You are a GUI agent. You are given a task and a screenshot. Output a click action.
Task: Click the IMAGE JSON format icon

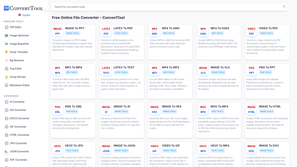106,148
